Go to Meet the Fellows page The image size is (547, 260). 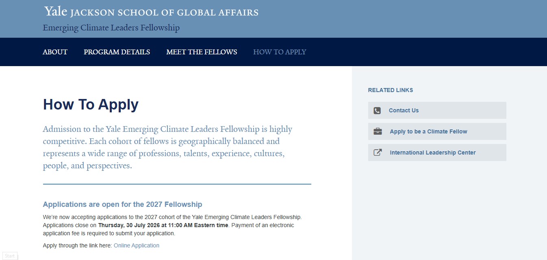[202, 52]
